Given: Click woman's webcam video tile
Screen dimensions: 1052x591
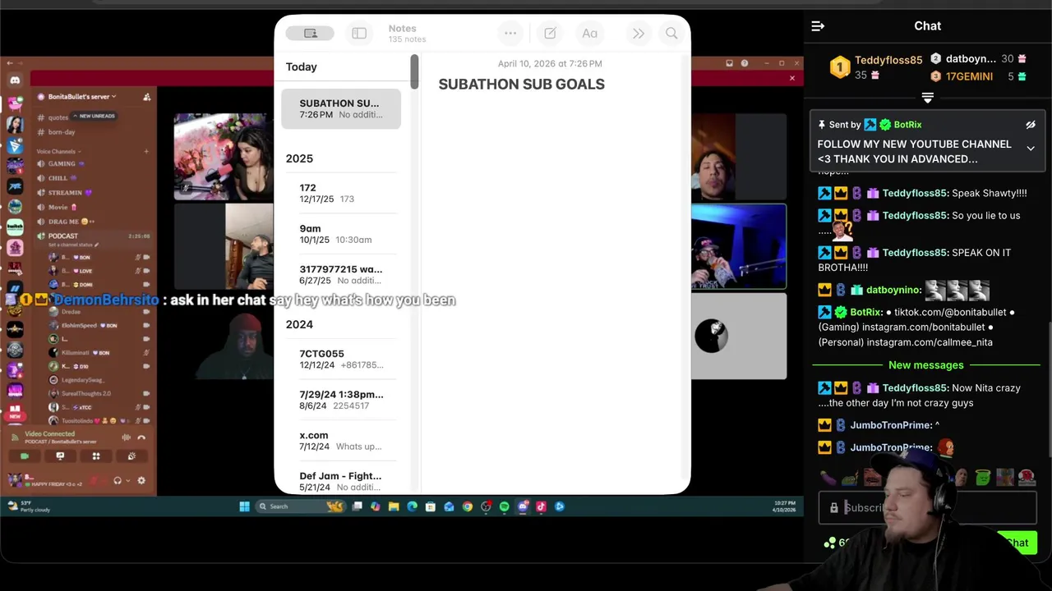Looking at the screenshot, I should point(224,157).
